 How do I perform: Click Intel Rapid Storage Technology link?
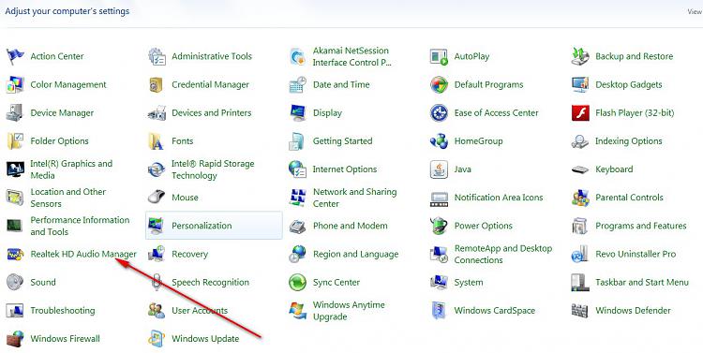tap(213, 169)
